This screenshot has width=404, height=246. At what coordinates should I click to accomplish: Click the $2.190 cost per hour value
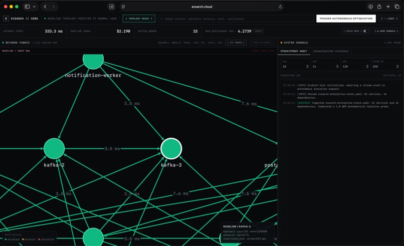pos(123,31)
